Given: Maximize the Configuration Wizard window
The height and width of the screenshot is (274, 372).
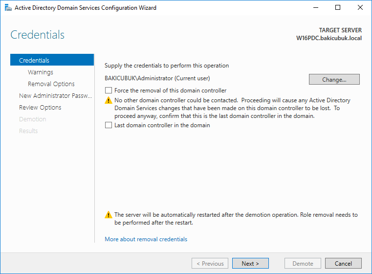Looking at the screenshot, I should click(338, 8).
